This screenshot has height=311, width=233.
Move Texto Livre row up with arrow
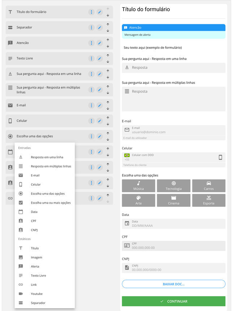(x=108, y=56)
